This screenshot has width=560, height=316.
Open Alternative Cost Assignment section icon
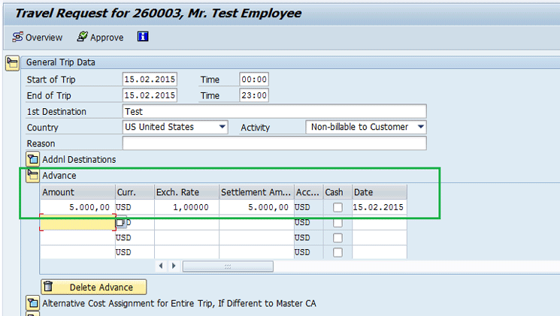[32, 303]
